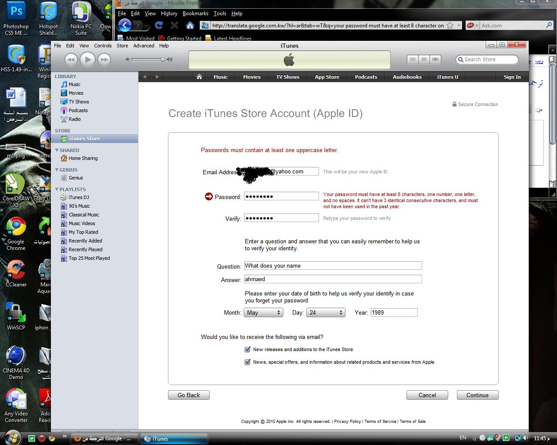Switch to grid view in iTunes
This screenshot has width=557, height=445.
coord(424,60)
